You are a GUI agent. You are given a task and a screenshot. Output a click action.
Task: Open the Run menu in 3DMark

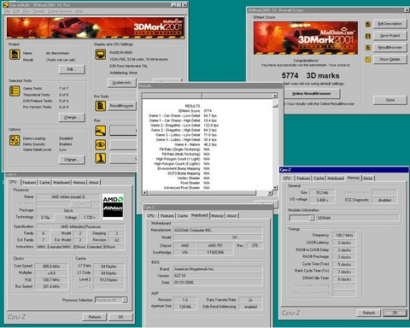point(26,11)
